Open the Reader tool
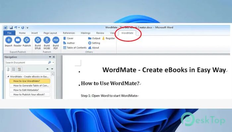 pyautogui.click(x=18, y=41)
